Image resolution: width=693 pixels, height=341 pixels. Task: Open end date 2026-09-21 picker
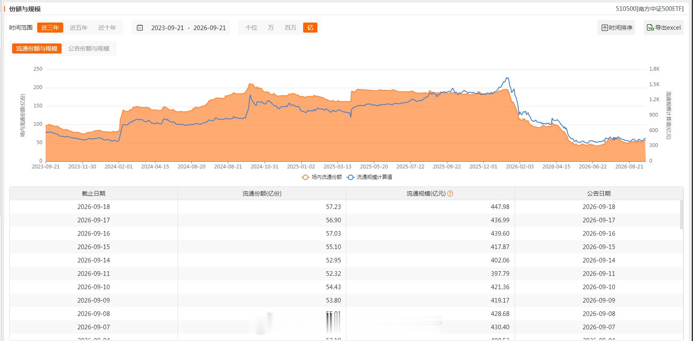click(x=210, y=28)
